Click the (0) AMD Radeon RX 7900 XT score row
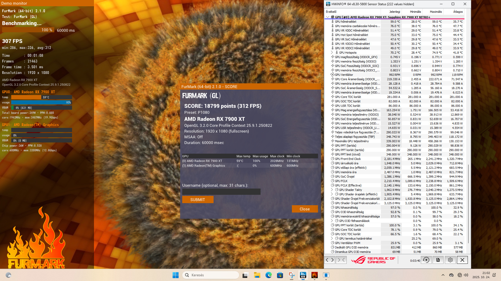The width and height of the screenshot is (501, 281). click(x=250, y=161)
